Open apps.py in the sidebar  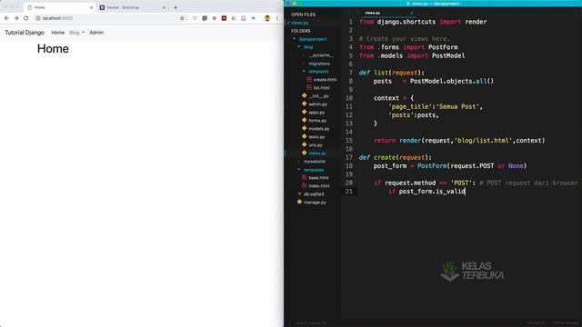[x=316, y=113]
